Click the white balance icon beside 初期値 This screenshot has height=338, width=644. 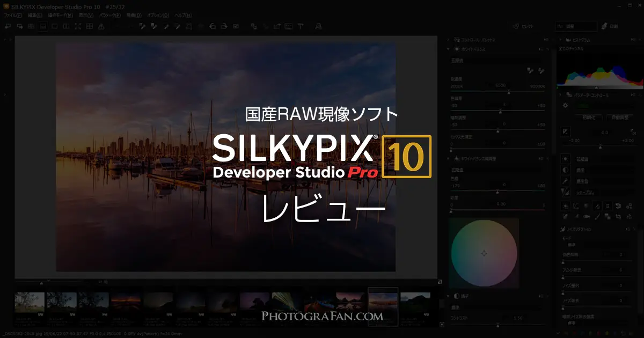(566, 159)
